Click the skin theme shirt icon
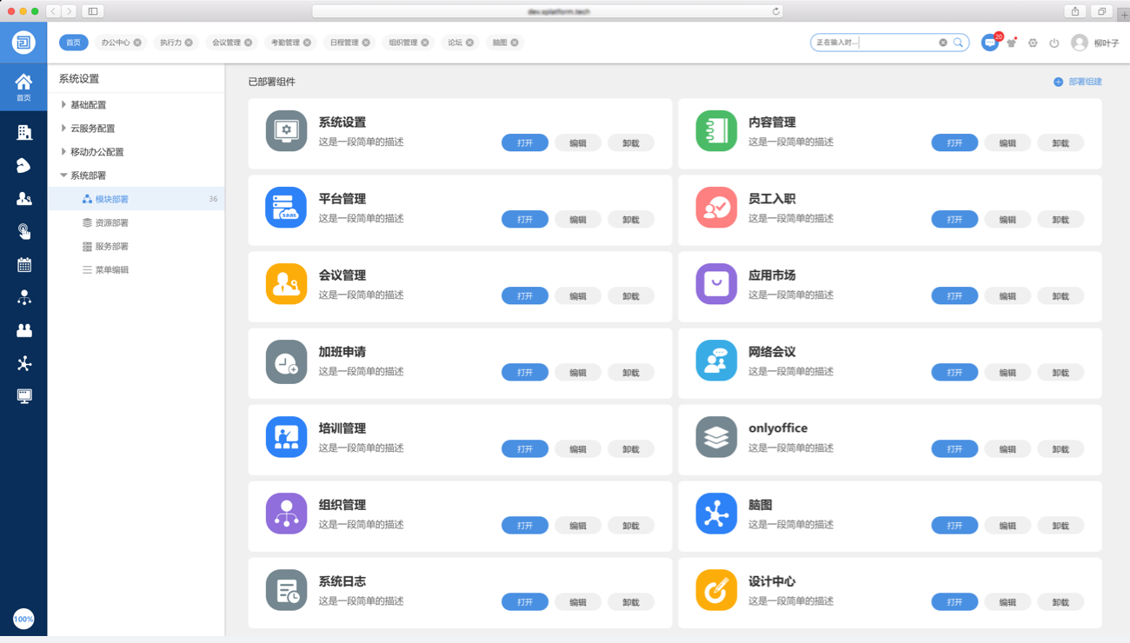1130x643 pixels. tap(1011, 43)
